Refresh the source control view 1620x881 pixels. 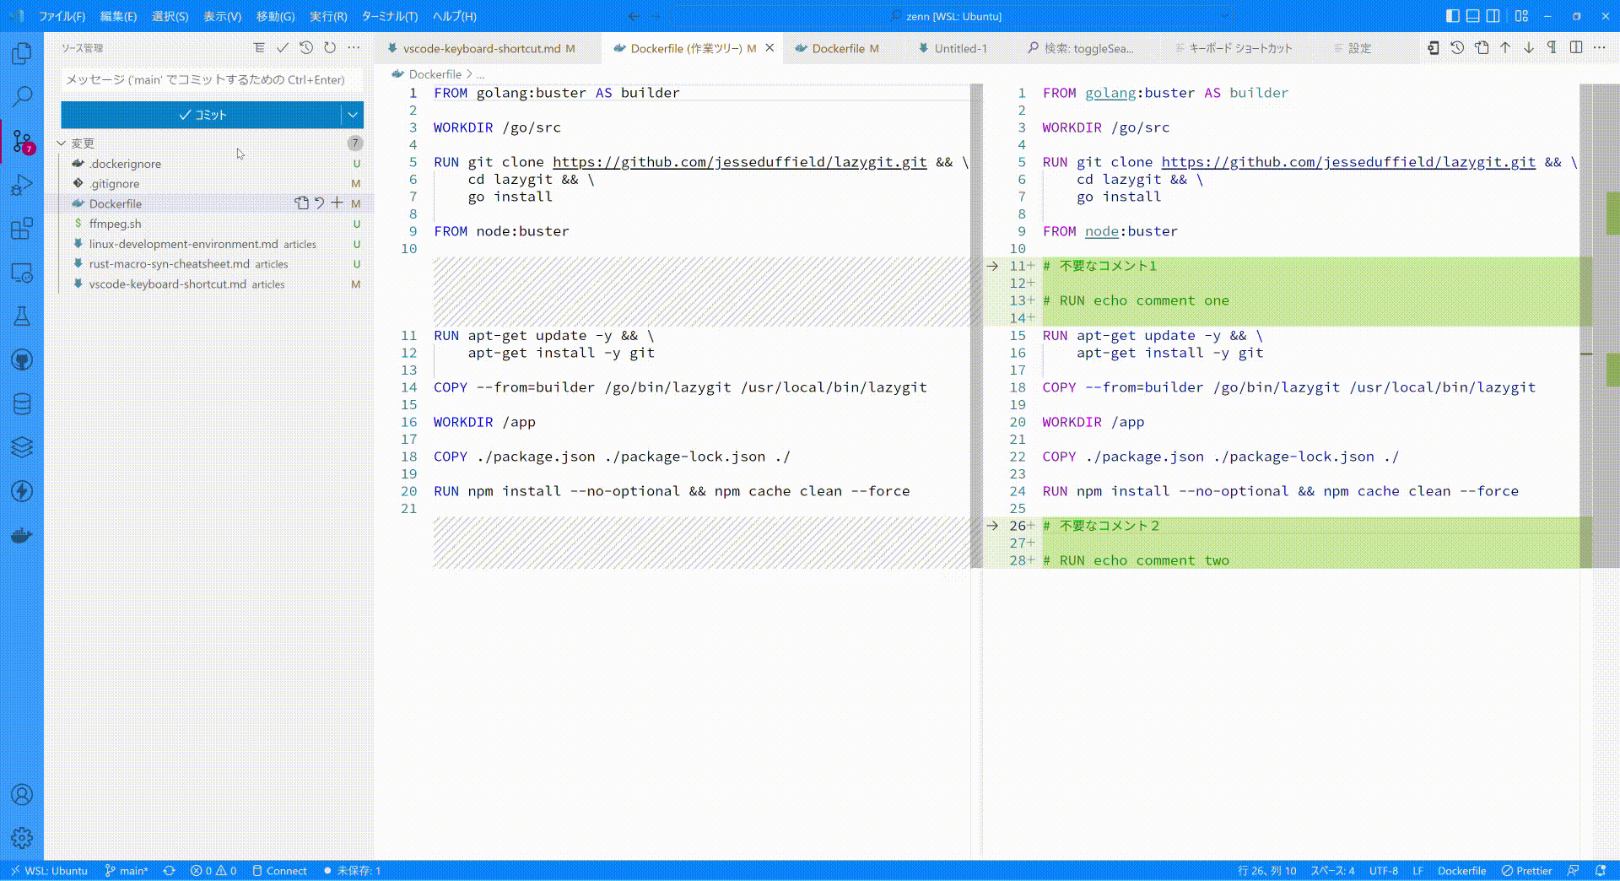pos(330,48)
